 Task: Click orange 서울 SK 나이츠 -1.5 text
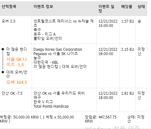(x=16, y=62)
